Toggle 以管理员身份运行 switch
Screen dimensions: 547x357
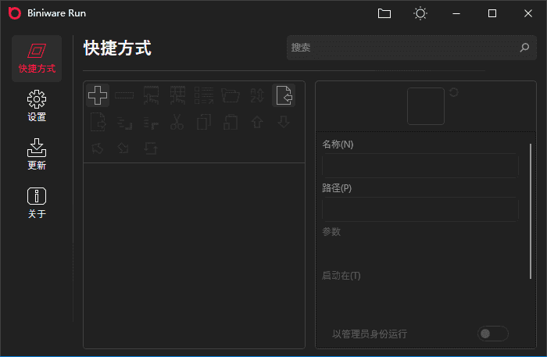pos(492,334)
